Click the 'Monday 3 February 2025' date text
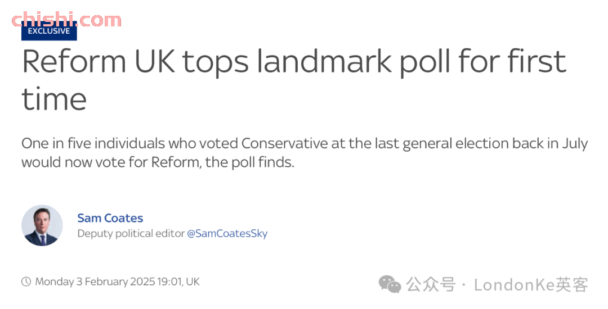Screen dimensions: 608x309 coord(95,281)
